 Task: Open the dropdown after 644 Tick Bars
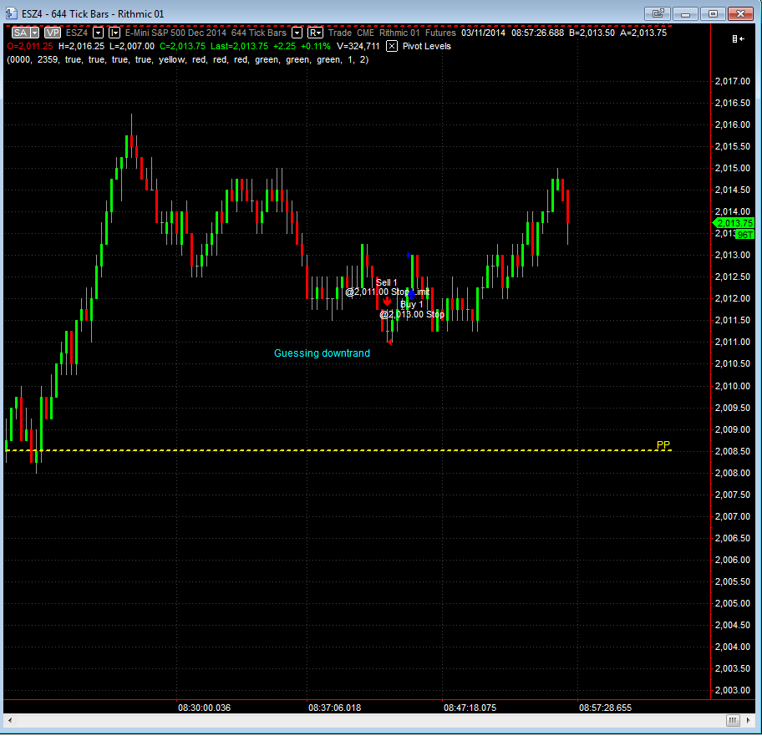tap(297, 33)
